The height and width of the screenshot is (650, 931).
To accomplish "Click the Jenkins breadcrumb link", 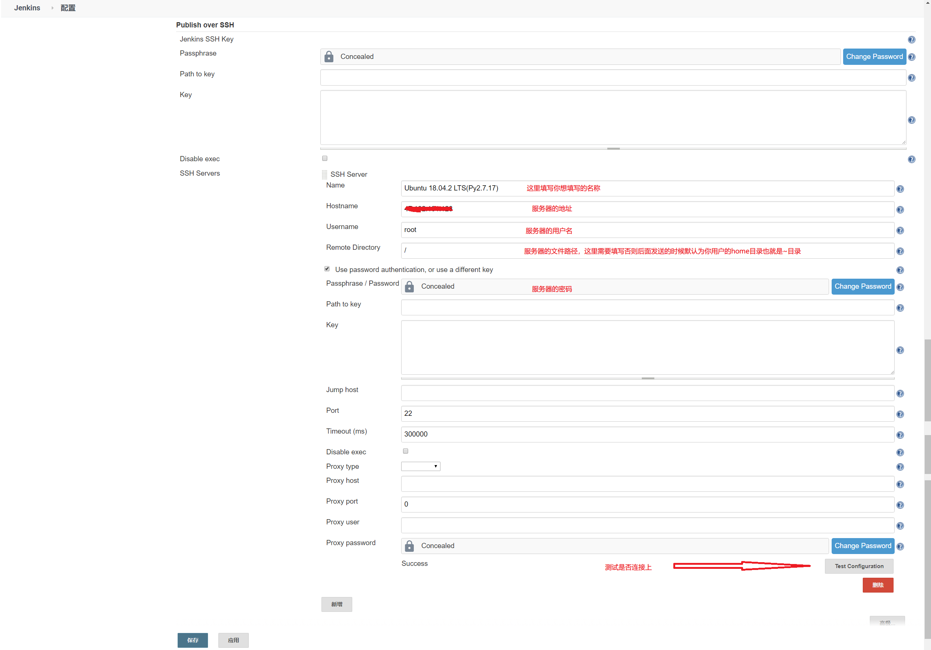I will 27,8.
